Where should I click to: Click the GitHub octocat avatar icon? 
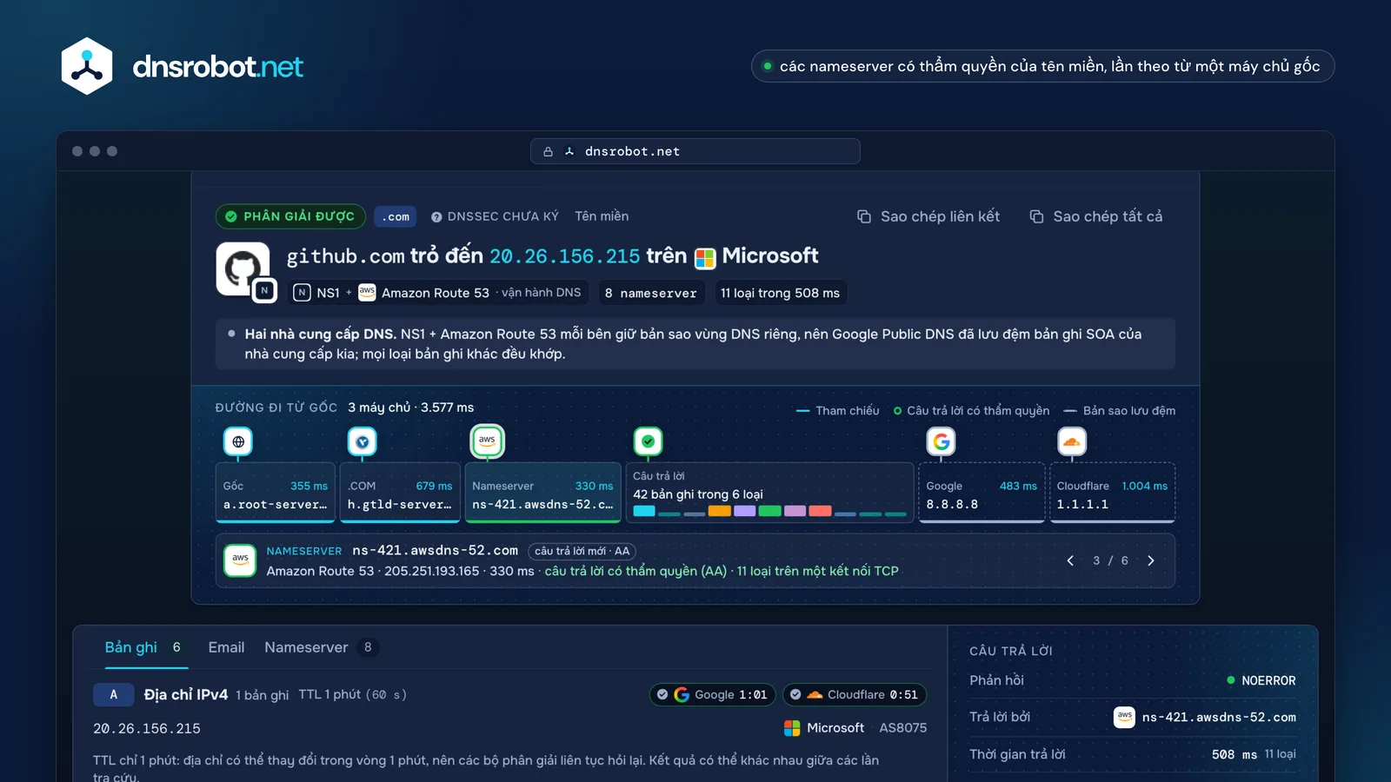(243, 268)
